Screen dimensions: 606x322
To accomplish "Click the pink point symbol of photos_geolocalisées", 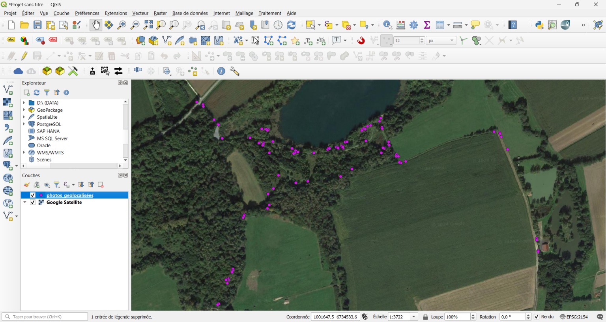I will (x=41, y=195).
